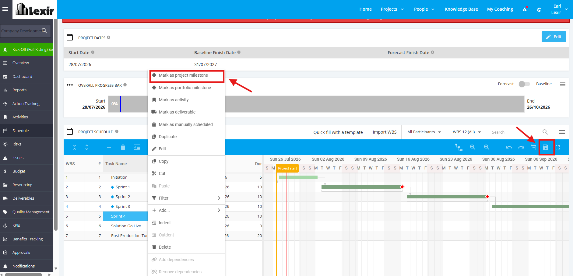This screenshot has width=573, height=276.
Task: Open Budget in sidebar
Action: (26, 171)
